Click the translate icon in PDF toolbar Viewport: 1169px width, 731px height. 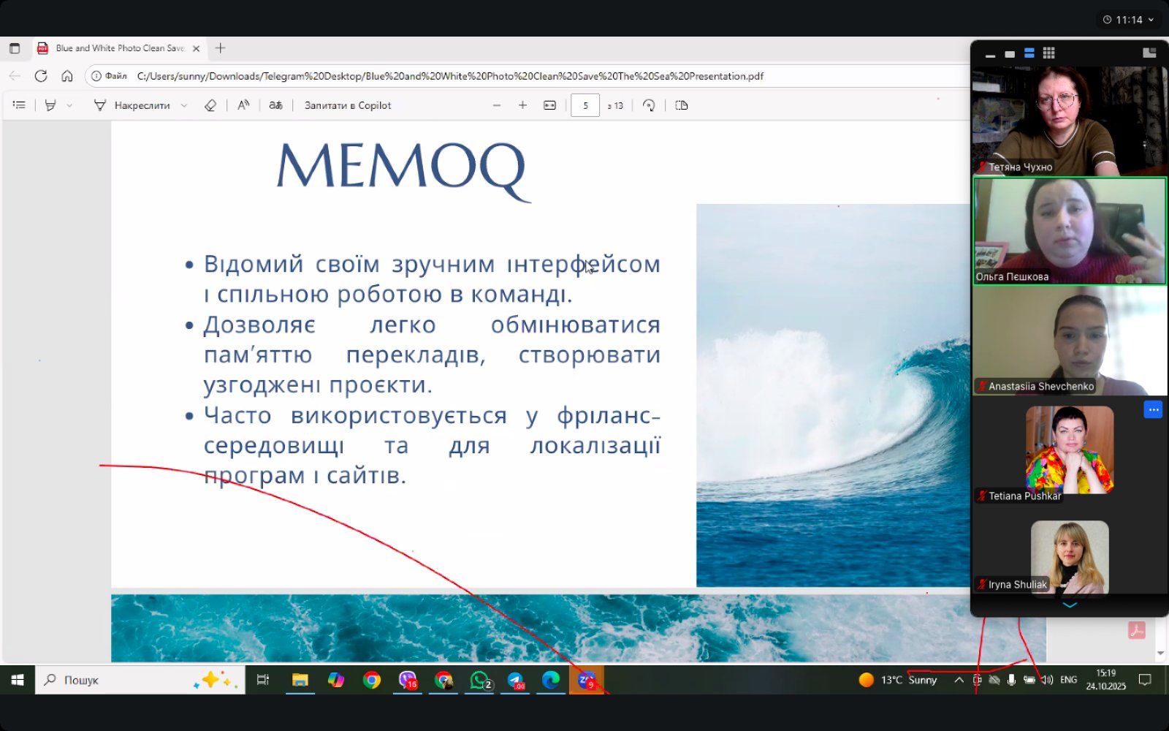(x=275, y=105)
